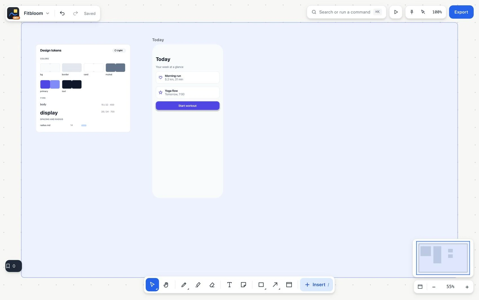Open the Yoga flow card
The image size is (479, 300).
pyautogui.click(x=188, y=93)
